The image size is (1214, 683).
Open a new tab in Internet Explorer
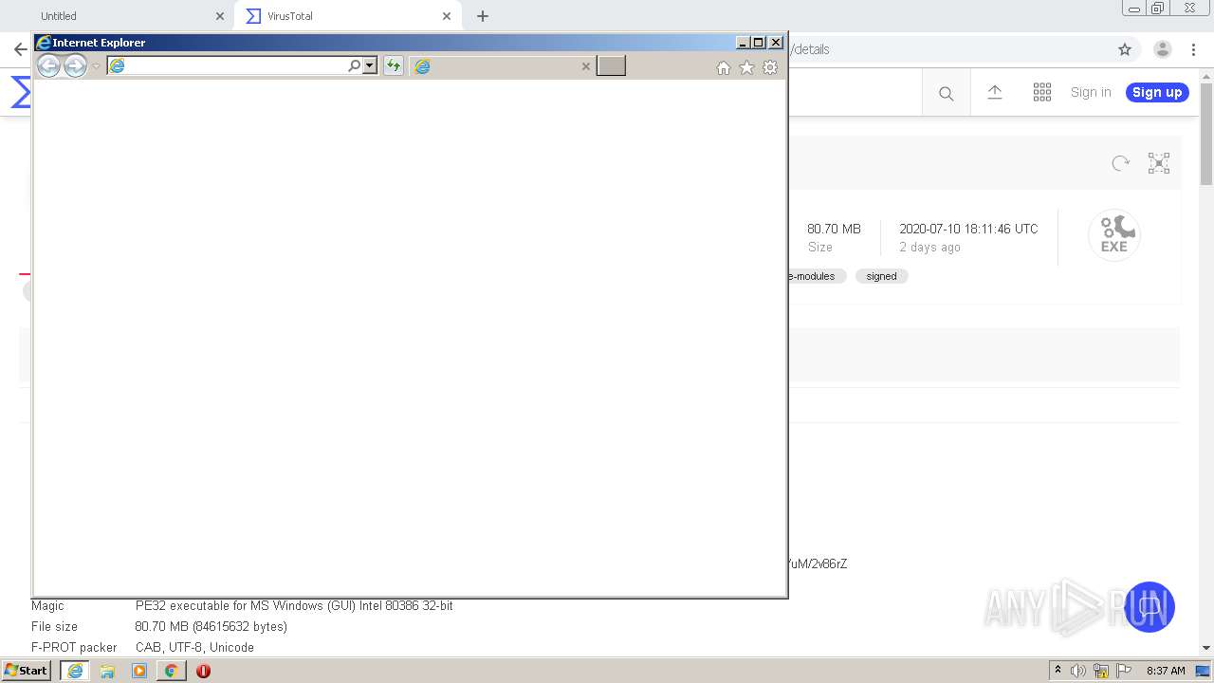(611, 65)
